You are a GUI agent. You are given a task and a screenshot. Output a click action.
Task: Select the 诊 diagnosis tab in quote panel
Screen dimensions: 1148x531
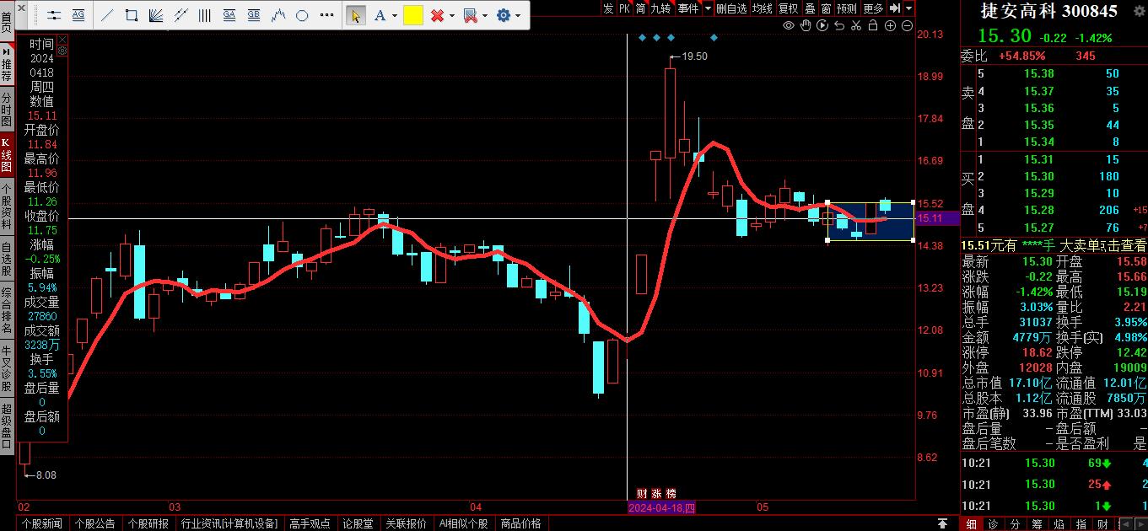[993, 523]
